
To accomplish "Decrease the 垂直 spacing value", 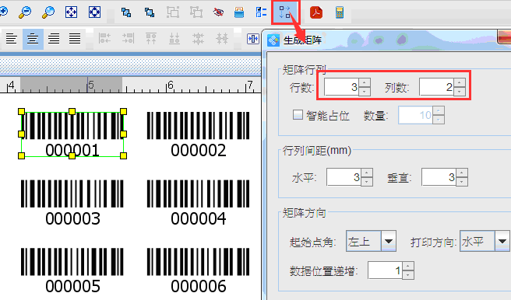I will pyautogui.click(x=462, y=182).
